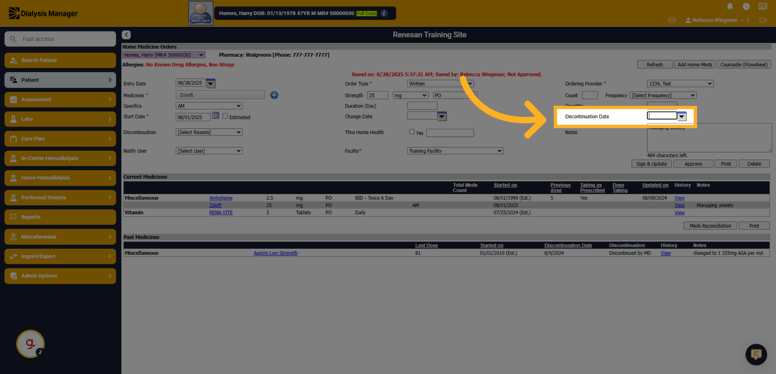Open the Start Date calendar icon
This screenshot has height=374, width=776.
[x=215, y=116]
